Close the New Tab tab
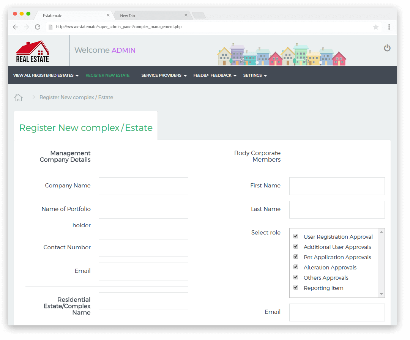The width and height of the screenshot is (410, 340). [186, 16]
